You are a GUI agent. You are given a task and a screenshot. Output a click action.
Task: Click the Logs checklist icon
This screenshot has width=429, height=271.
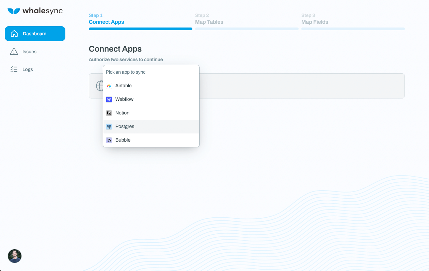pos(14,69)
